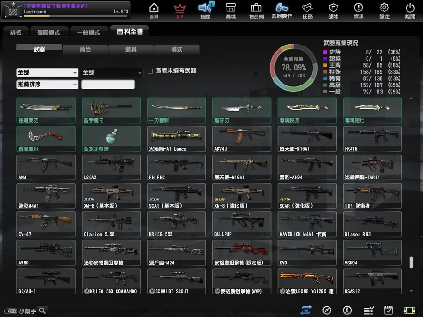Select the 奪魂長刃 weapon card
This screenshot has height=317, width=423.
(307, 110)
